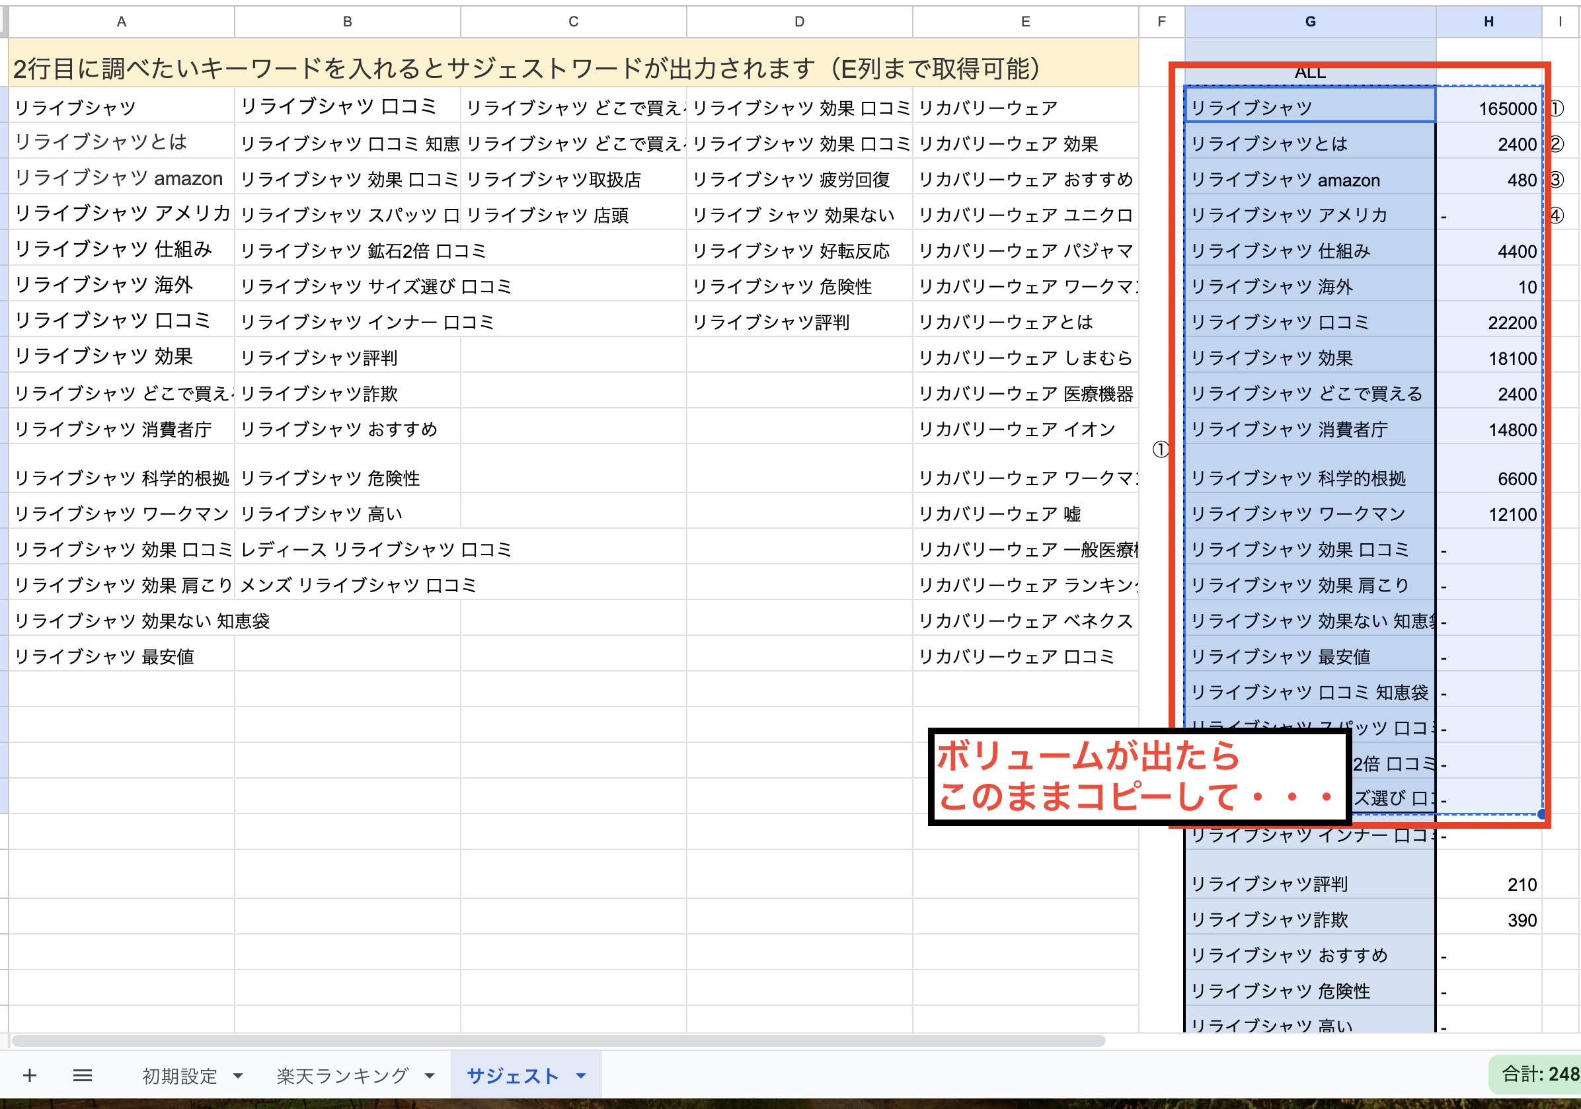Select column A header

(121, 21)
